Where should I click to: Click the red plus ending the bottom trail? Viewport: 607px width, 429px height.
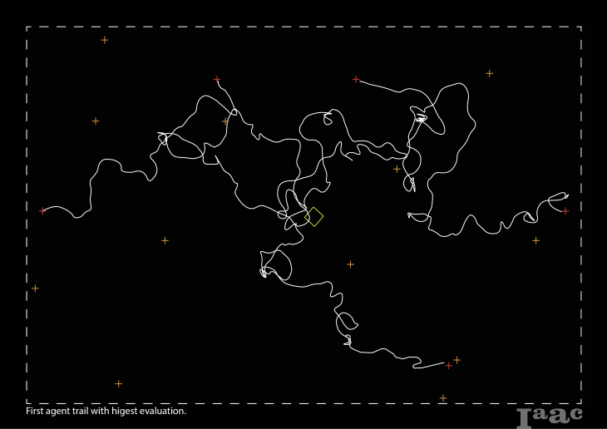449,366
